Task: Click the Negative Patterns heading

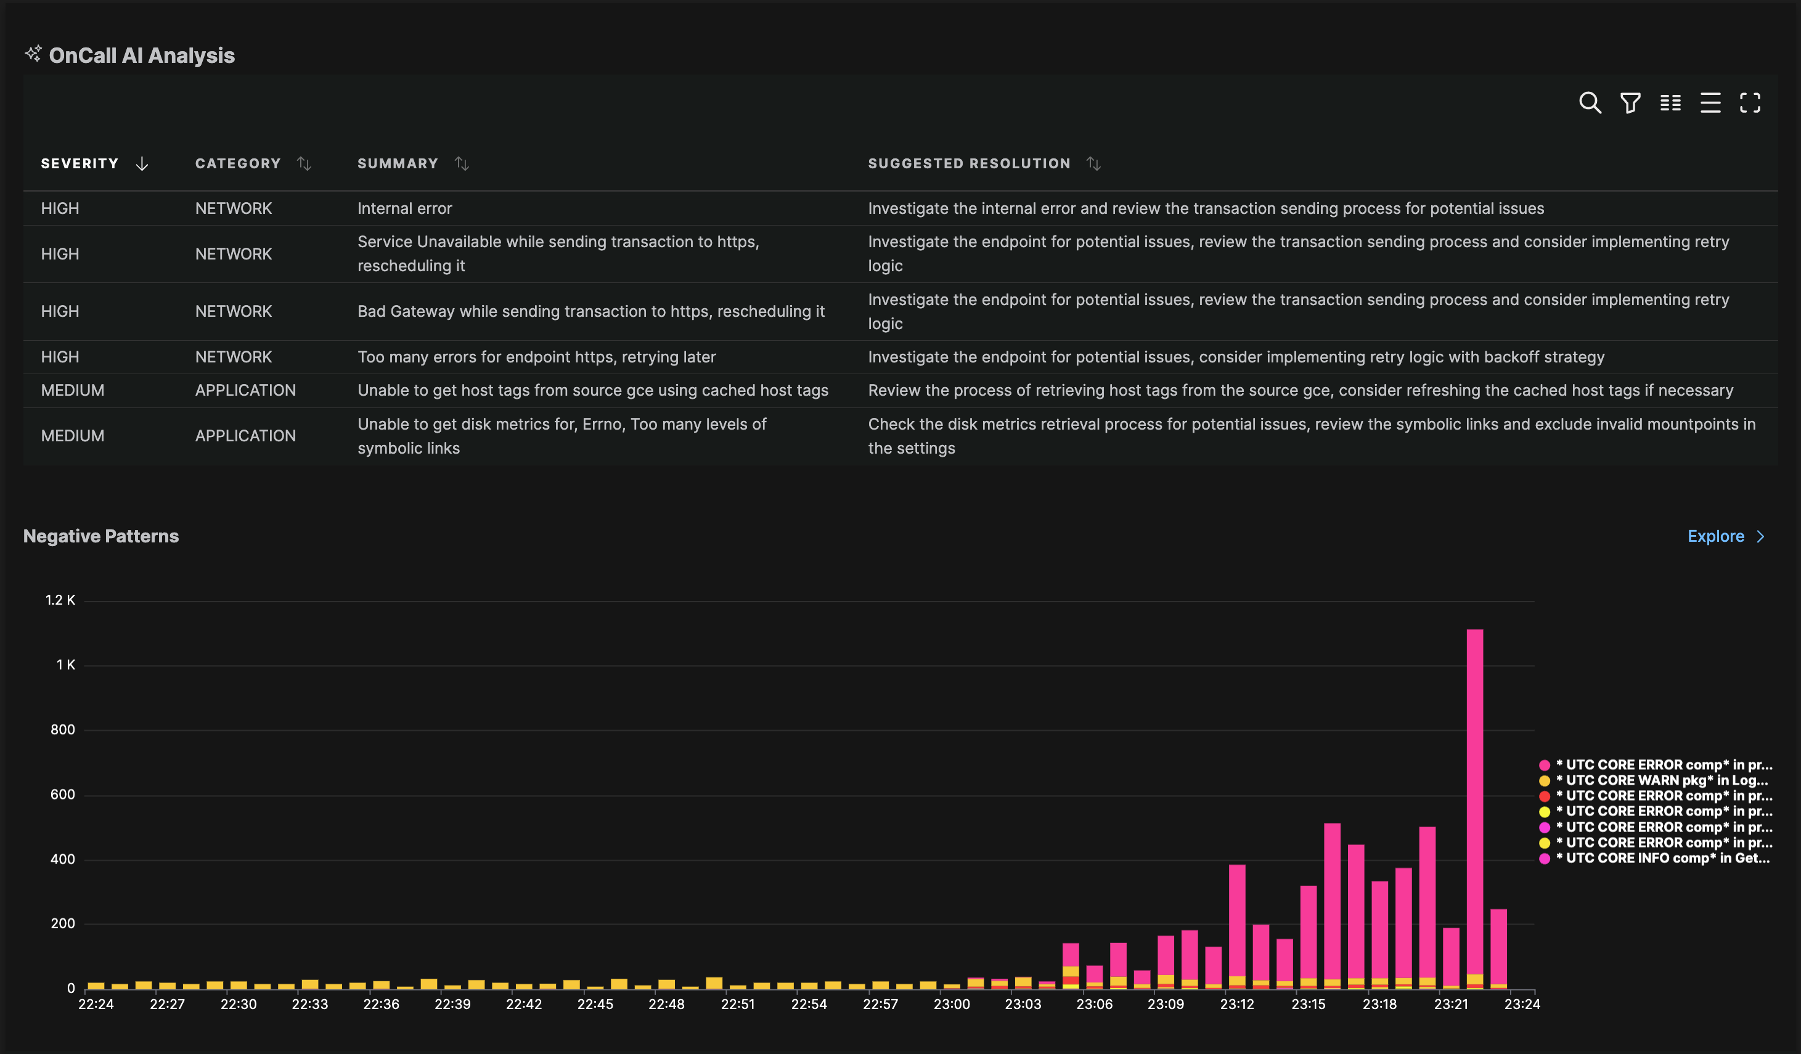Action: pos(100,537)
